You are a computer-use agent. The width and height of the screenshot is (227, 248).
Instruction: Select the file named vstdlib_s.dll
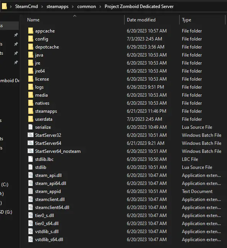click(x=47, y=232)
